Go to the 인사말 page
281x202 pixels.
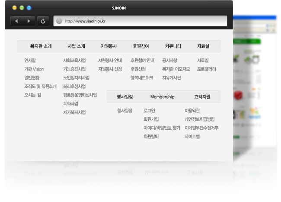tap(30, 61)
